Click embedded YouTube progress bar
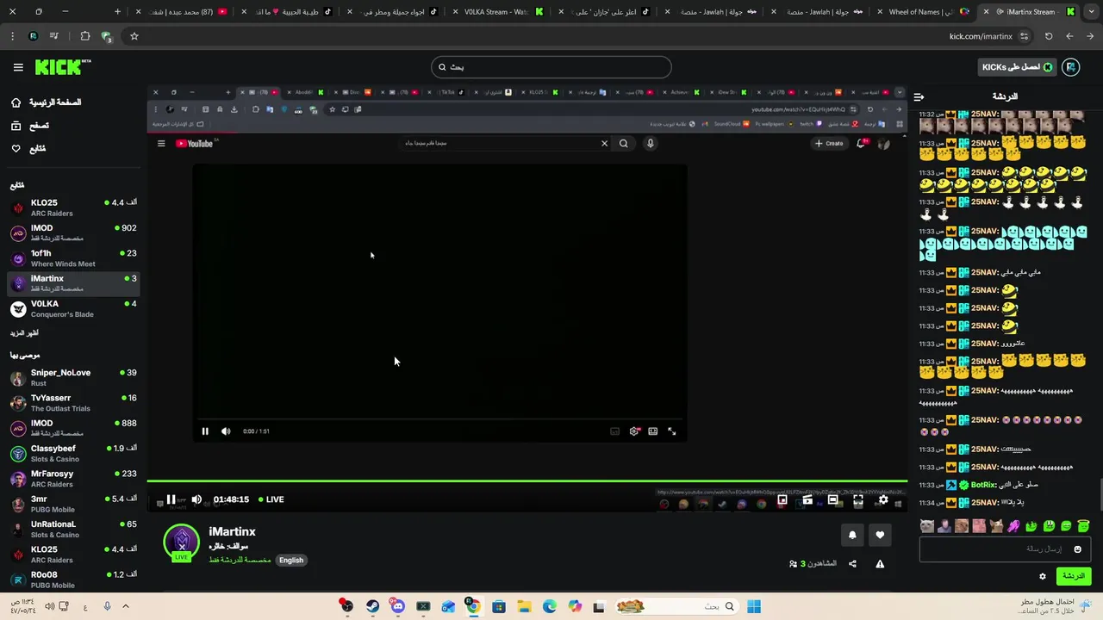This screenshot has width=1103, height=620. pos(439,420)
